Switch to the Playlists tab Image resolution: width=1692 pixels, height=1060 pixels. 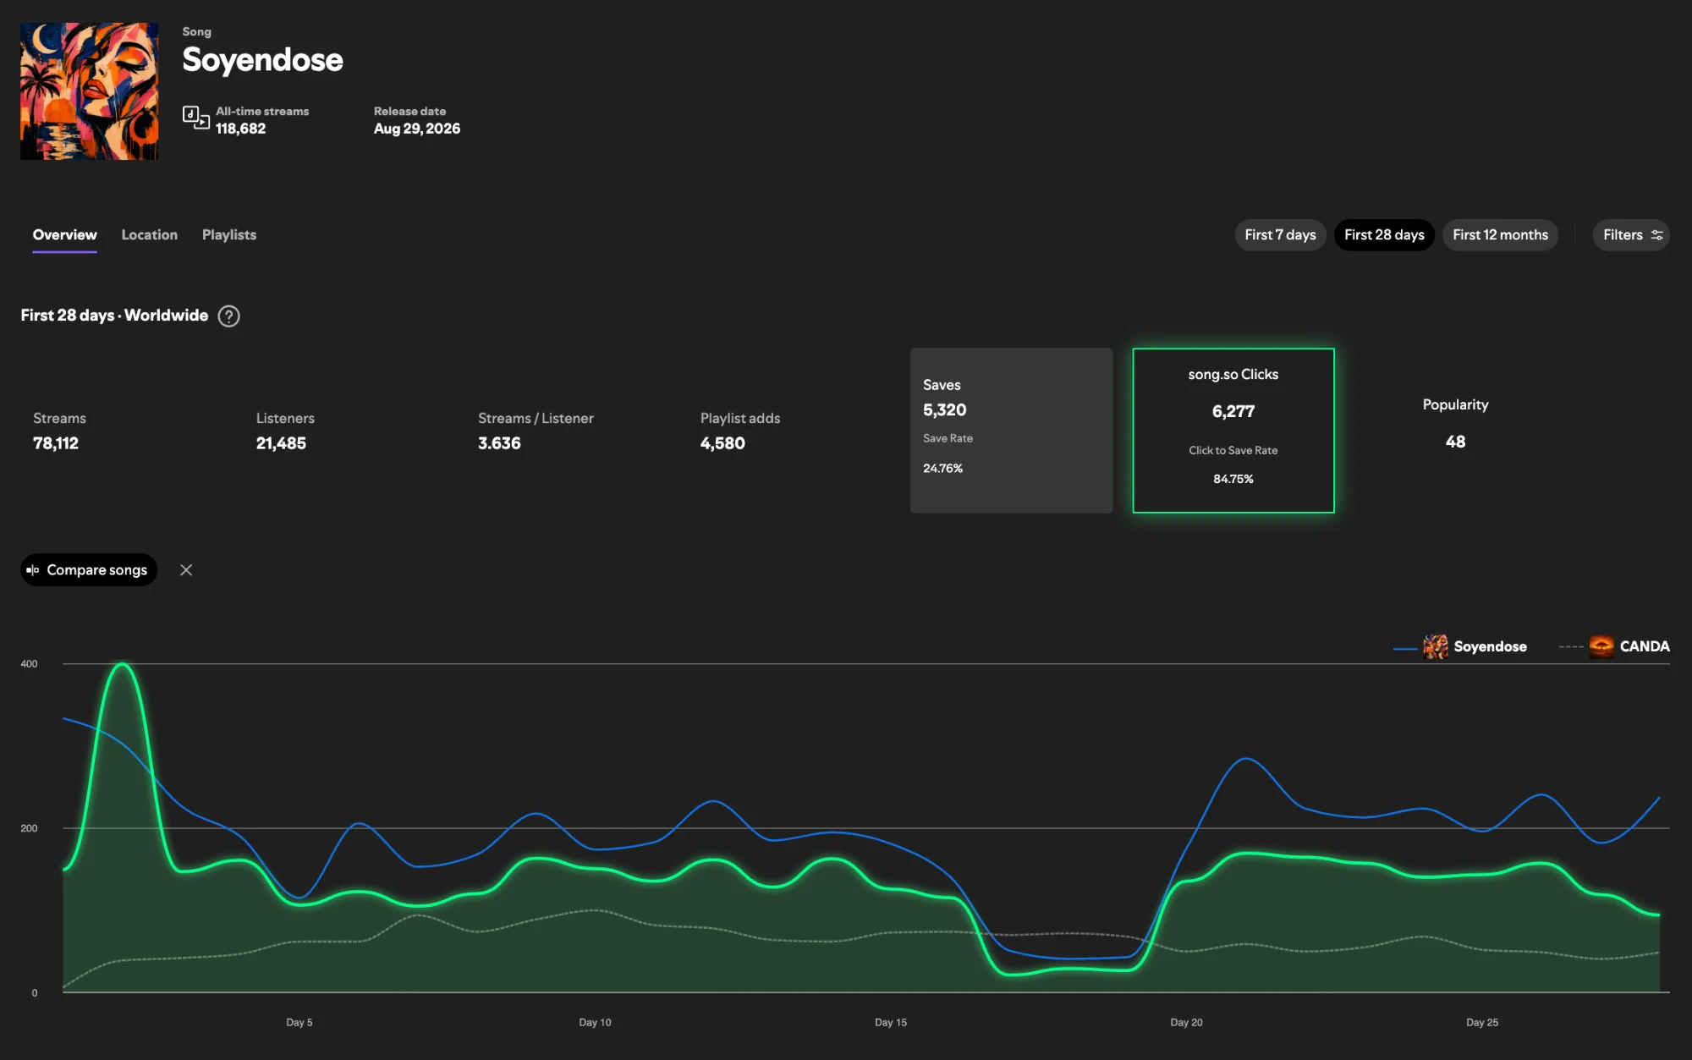pos(229,235)
